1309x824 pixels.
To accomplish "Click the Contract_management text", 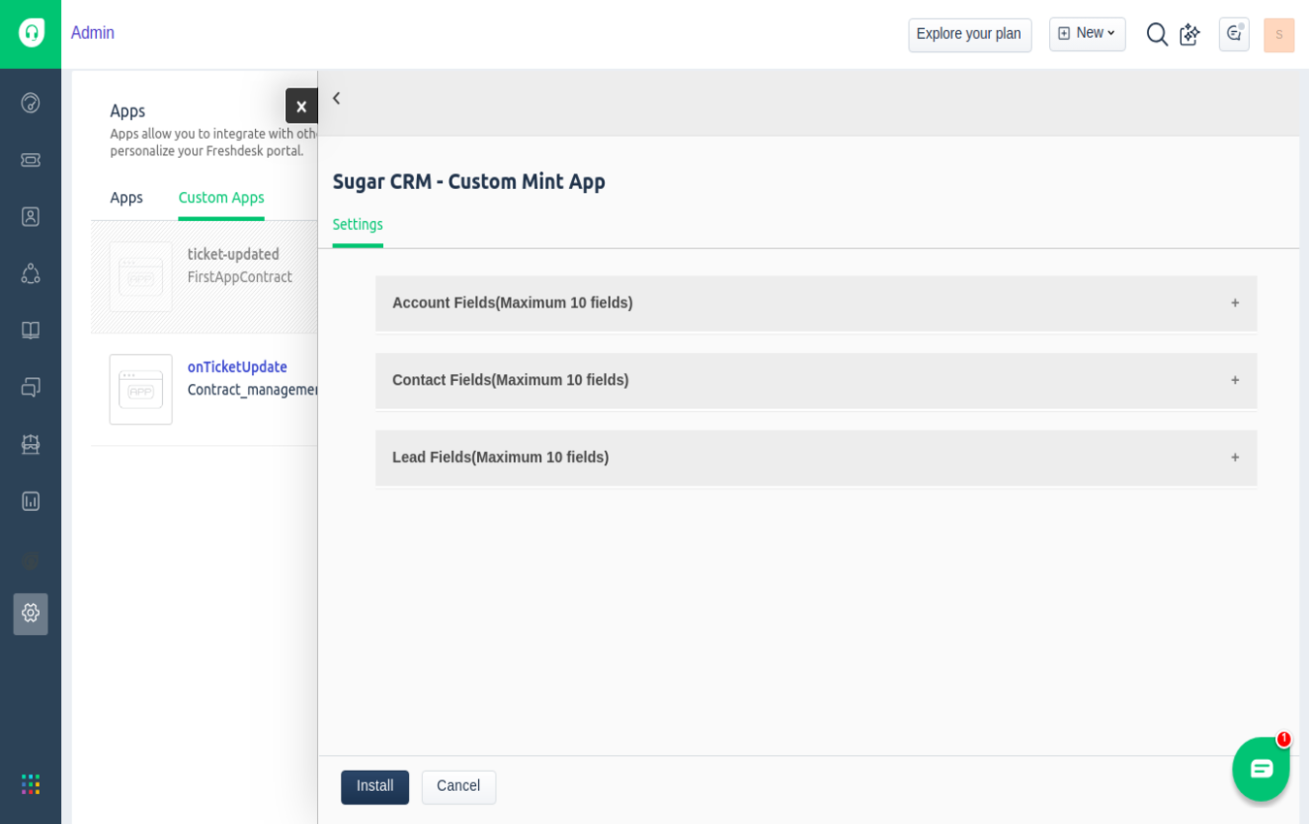I will (253, 390).
